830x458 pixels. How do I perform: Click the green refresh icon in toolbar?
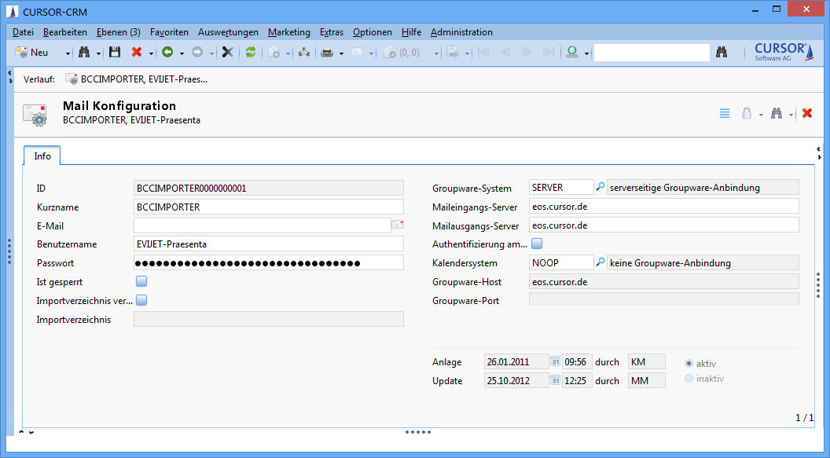click(x=251, y=53)
